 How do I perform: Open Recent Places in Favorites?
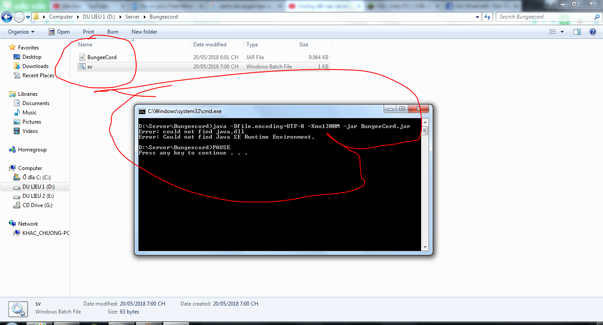click(x=38, y=76)
